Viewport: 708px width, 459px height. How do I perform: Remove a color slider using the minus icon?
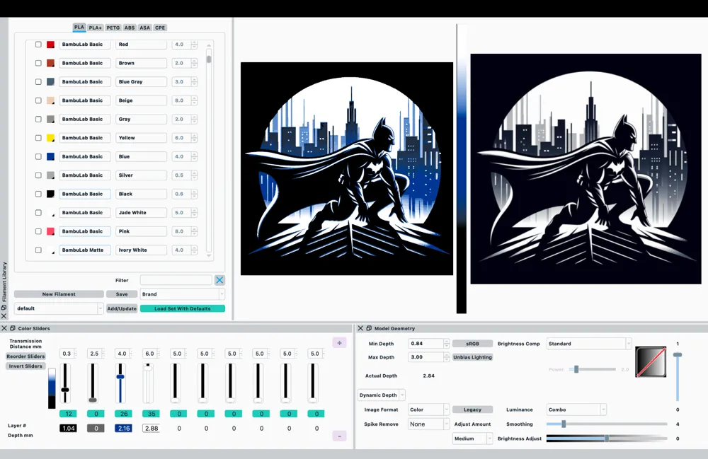pos(339,436)
